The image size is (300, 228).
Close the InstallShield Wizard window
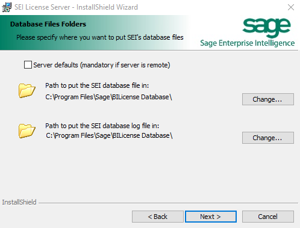click(291, 7)
